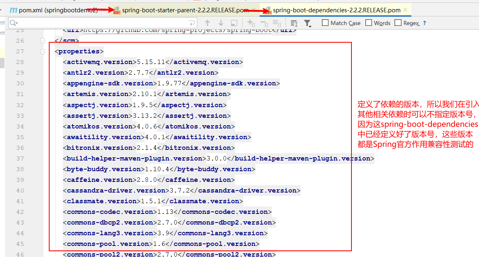Switch to spring-boot-starter-parent-2.2.2.RELEASE.pom tab

pyautogui.click(x=185, y=10)
